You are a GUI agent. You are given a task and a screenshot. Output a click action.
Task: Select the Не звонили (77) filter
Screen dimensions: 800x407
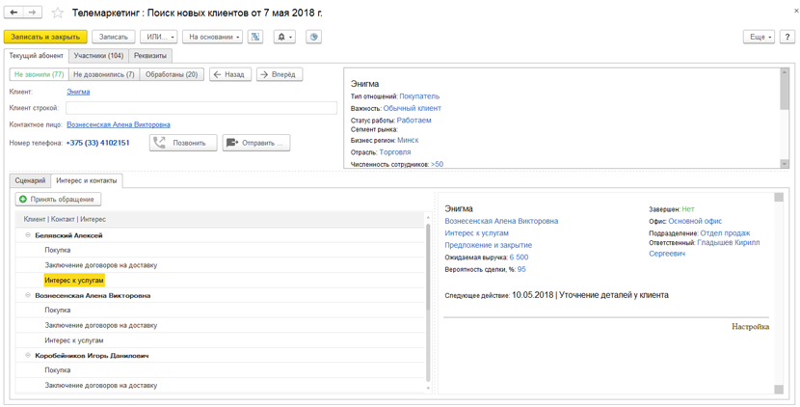39,74
